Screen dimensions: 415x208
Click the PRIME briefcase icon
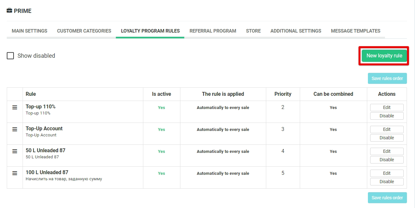click(x=9, y=11)
